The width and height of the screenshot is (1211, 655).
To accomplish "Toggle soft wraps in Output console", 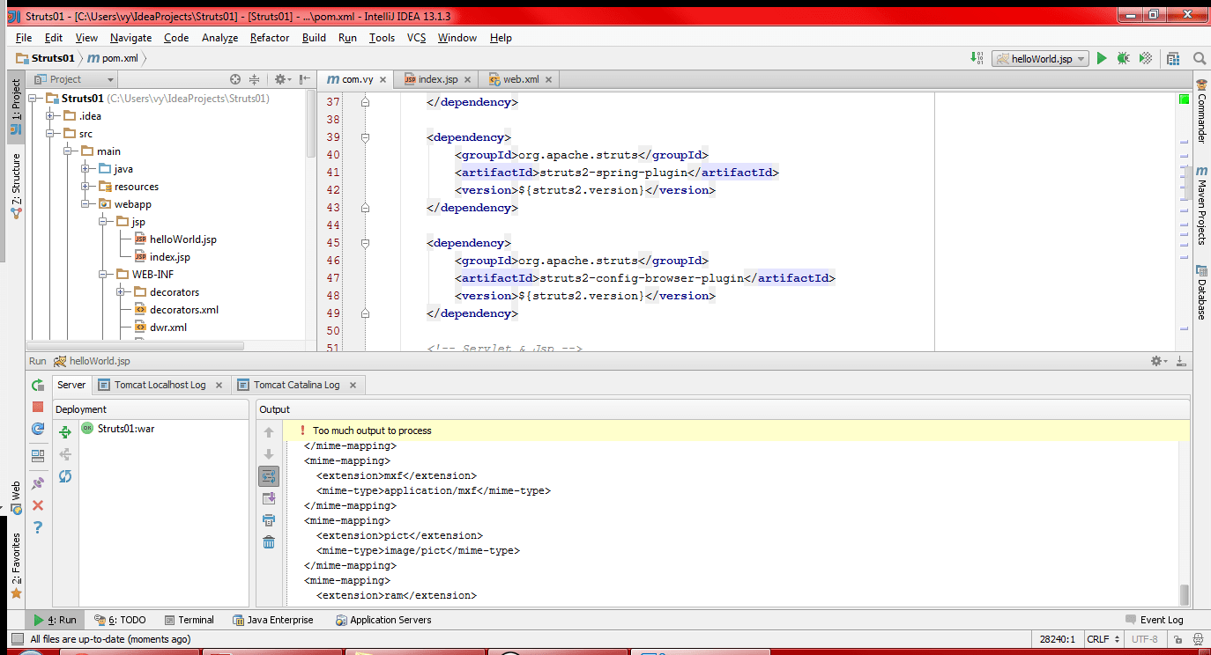I will (x=269, y=476).
